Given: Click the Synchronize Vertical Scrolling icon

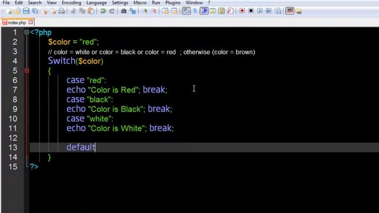Looking at the screenshot, I should click(165, 11).
